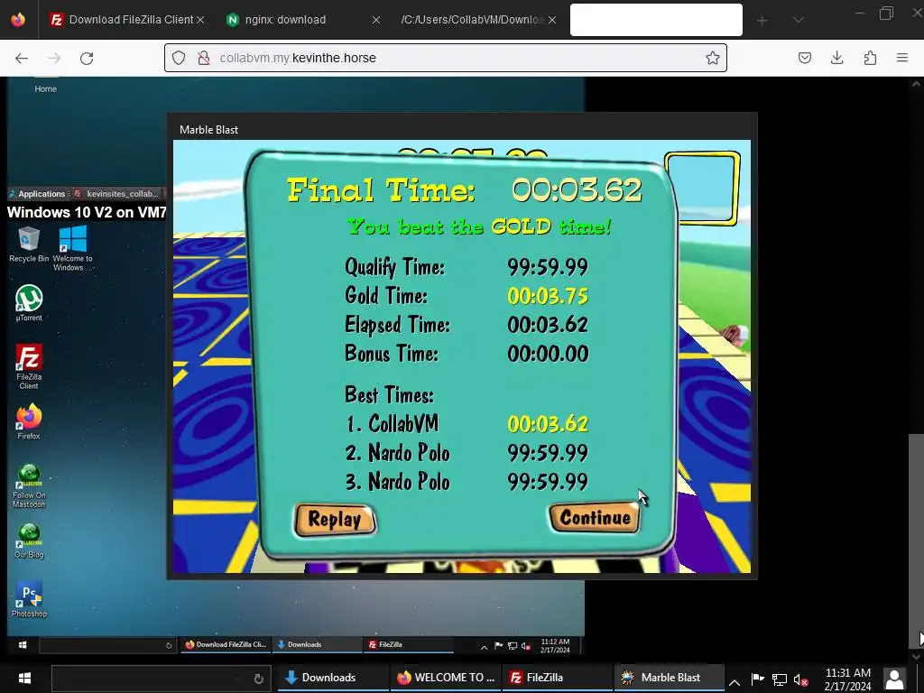Bookmark this page with the star icon

pos(713,58)
